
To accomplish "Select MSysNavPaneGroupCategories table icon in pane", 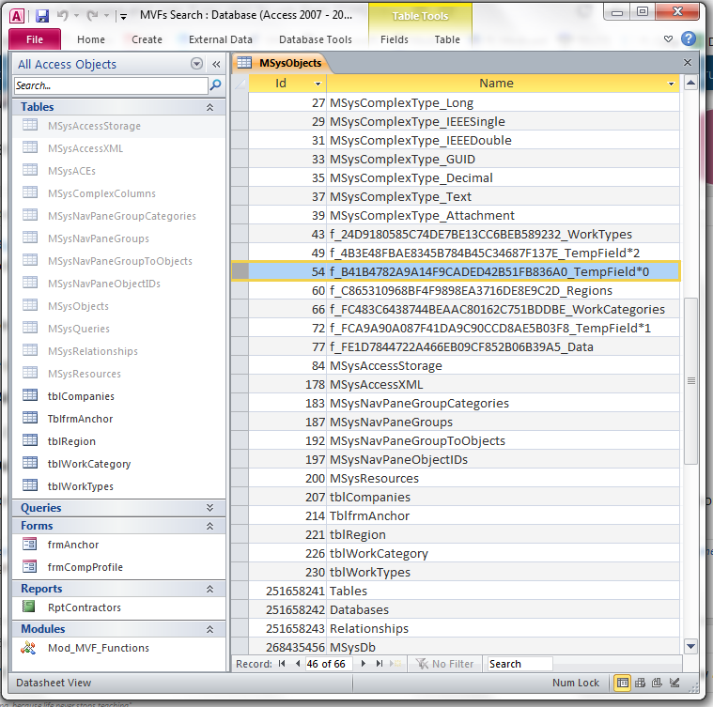I will pos(30,214).
